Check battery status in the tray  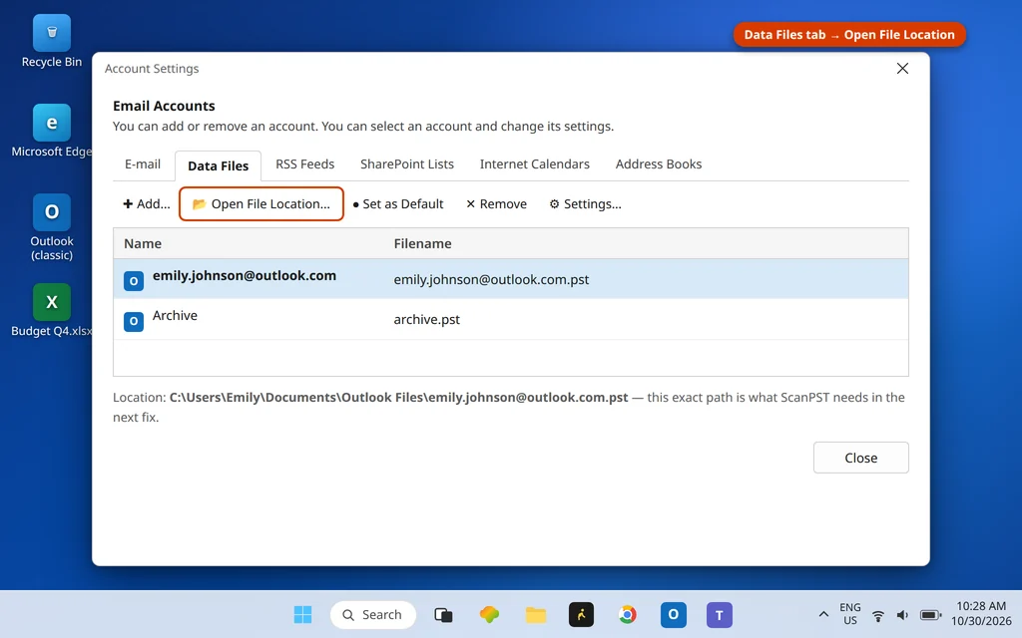tap(930, 615)
